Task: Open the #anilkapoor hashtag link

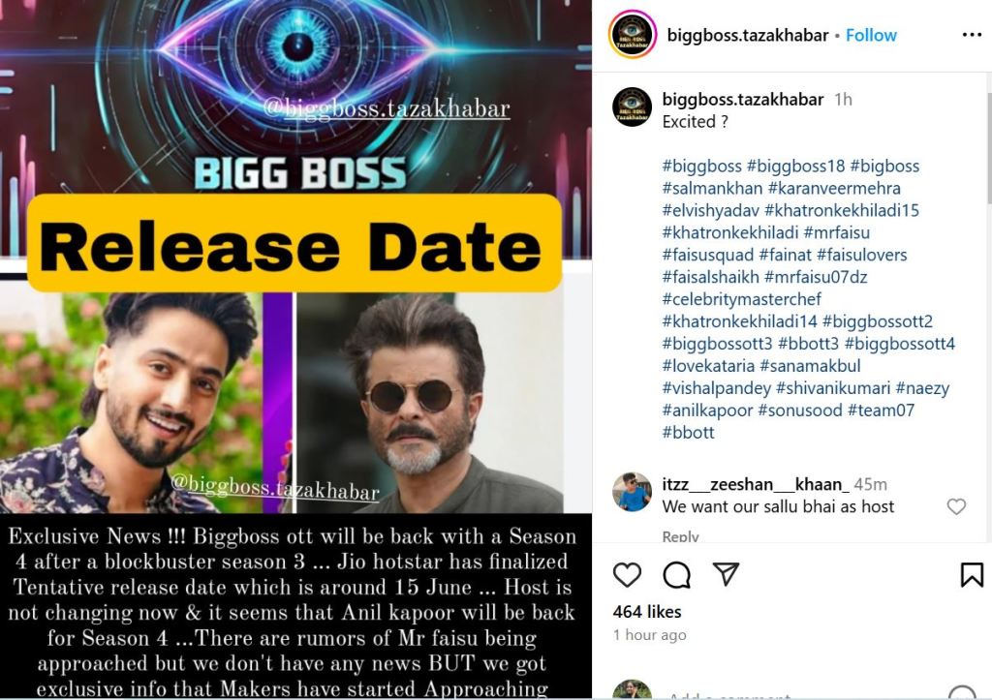Action: [707, 411]
